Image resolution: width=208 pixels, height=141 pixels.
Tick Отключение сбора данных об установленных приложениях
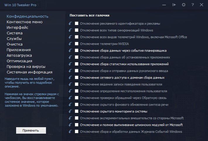(76, 57)
